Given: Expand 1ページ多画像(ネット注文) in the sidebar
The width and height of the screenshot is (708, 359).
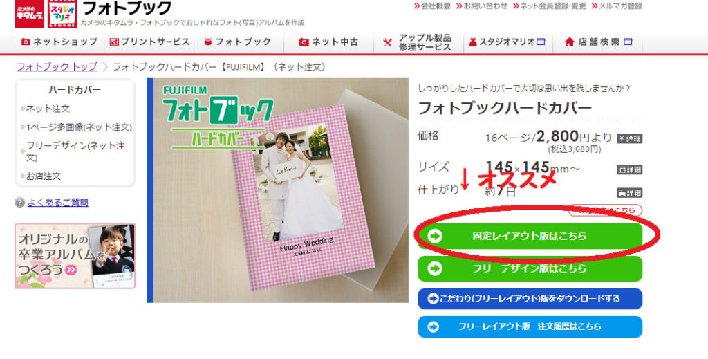Looking at the screenshot, I should click(x=79, y=127).
